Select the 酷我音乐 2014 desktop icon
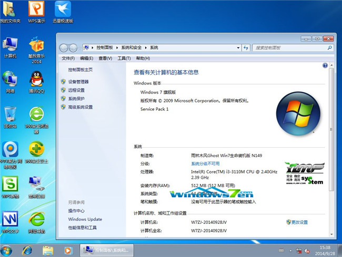This screenshot has width=342, height=257. [36, 50]
